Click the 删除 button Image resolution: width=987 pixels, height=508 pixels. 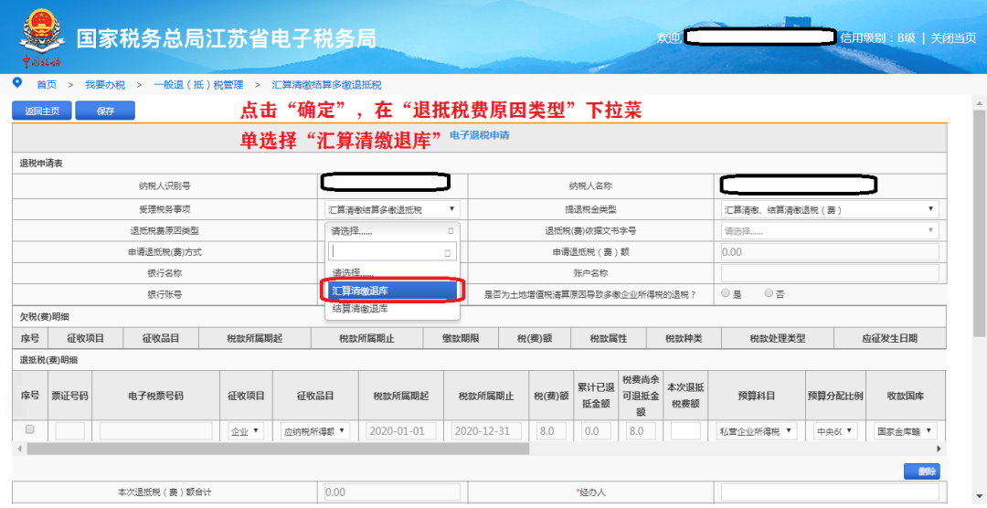coord(921,471)
